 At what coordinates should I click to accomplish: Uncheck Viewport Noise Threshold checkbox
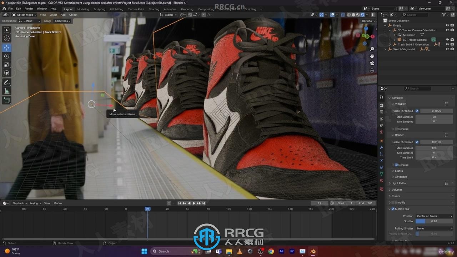point(417,111)
